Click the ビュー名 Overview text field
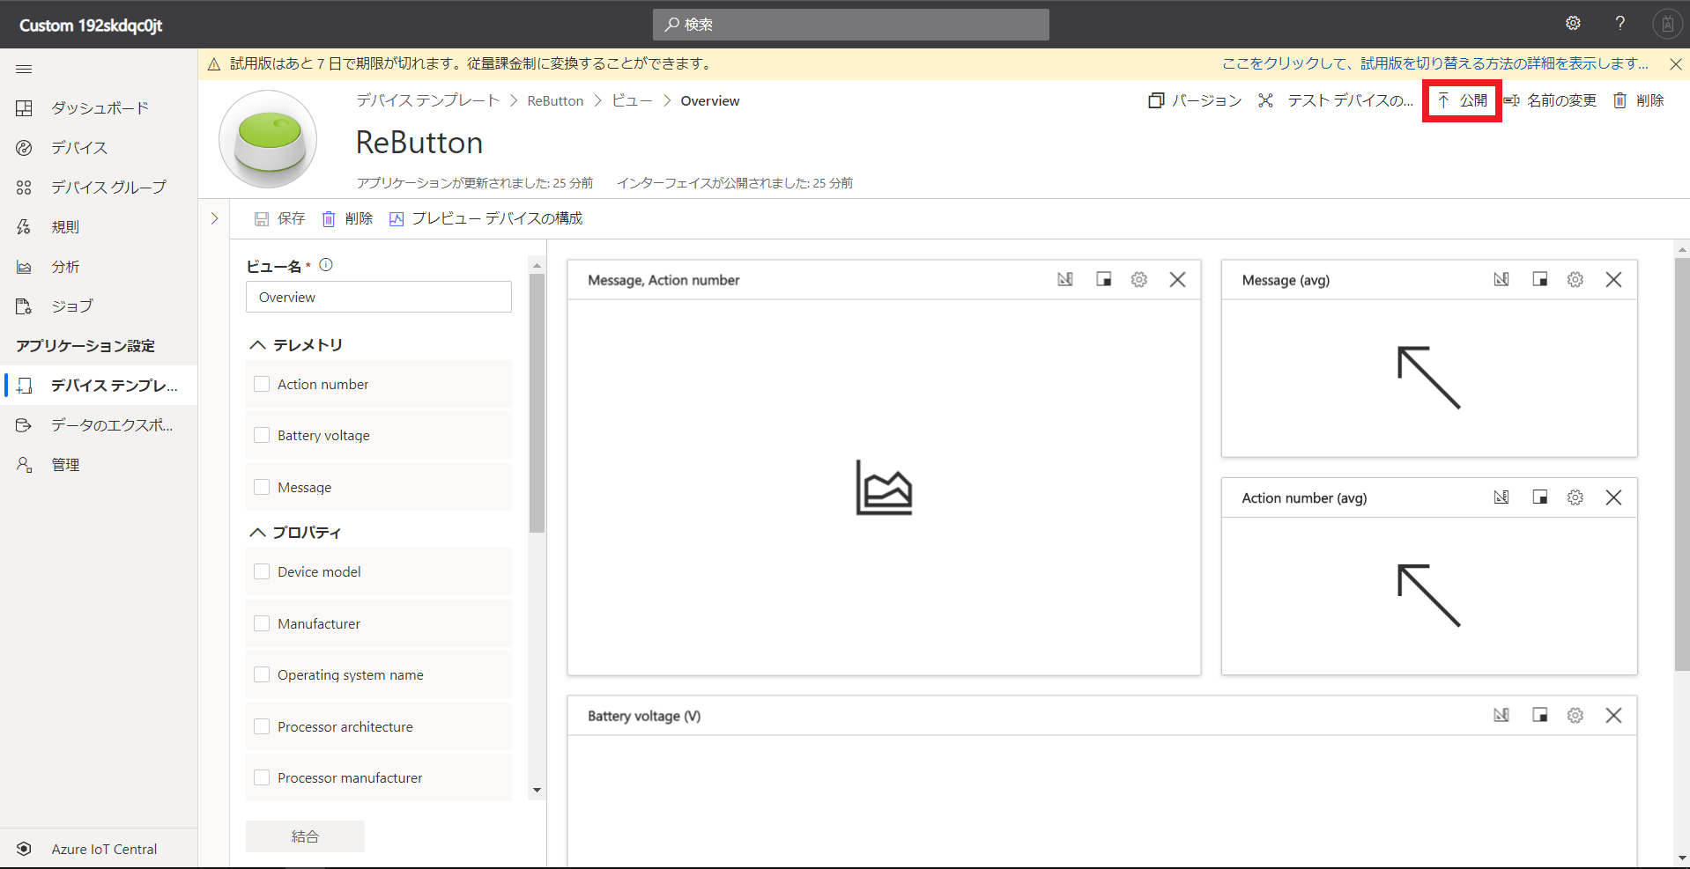This screenshot has height=869, width=1690. click(x=378, y=298)
